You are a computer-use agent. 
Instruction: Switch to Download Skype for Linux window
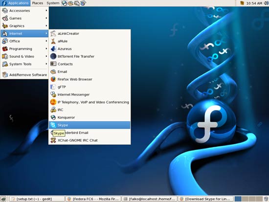coord(206,199)
